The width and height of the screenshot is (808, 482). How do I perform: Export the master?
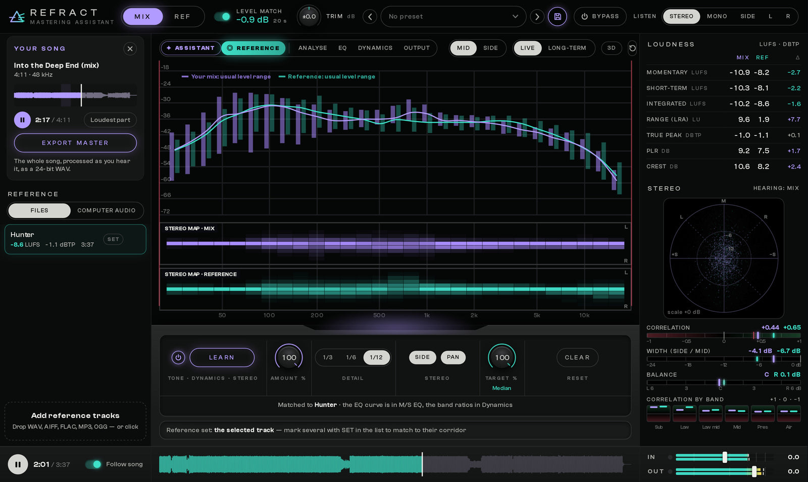(x=75, y=143)
